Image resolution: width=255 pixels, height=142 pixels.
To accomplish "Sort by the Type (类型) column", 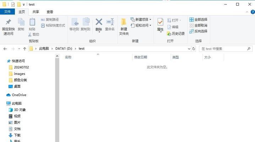I will tap(175, 57).
